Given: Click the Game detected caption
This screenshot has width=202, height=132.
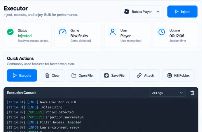Looking at the screenshot, I should tap(81, 41).
